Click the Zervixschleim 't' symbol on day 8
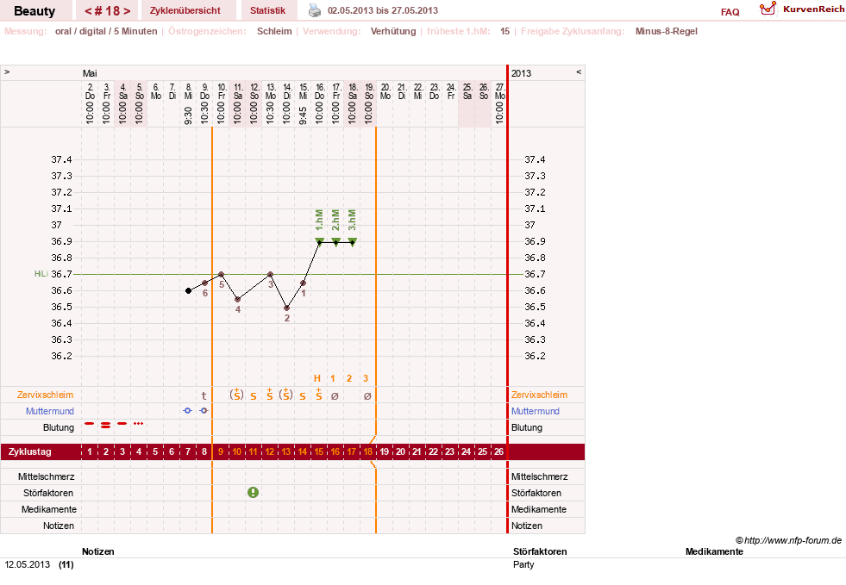The width and height of the screenshot is (846, 585). click(x=204, y=395)
